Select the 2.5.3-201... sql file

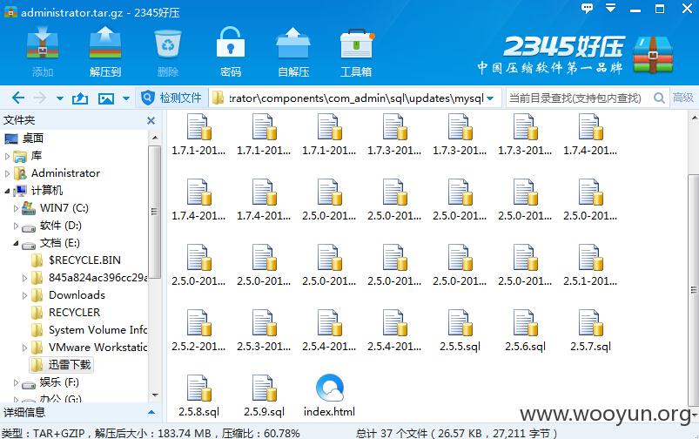(264, 330)
